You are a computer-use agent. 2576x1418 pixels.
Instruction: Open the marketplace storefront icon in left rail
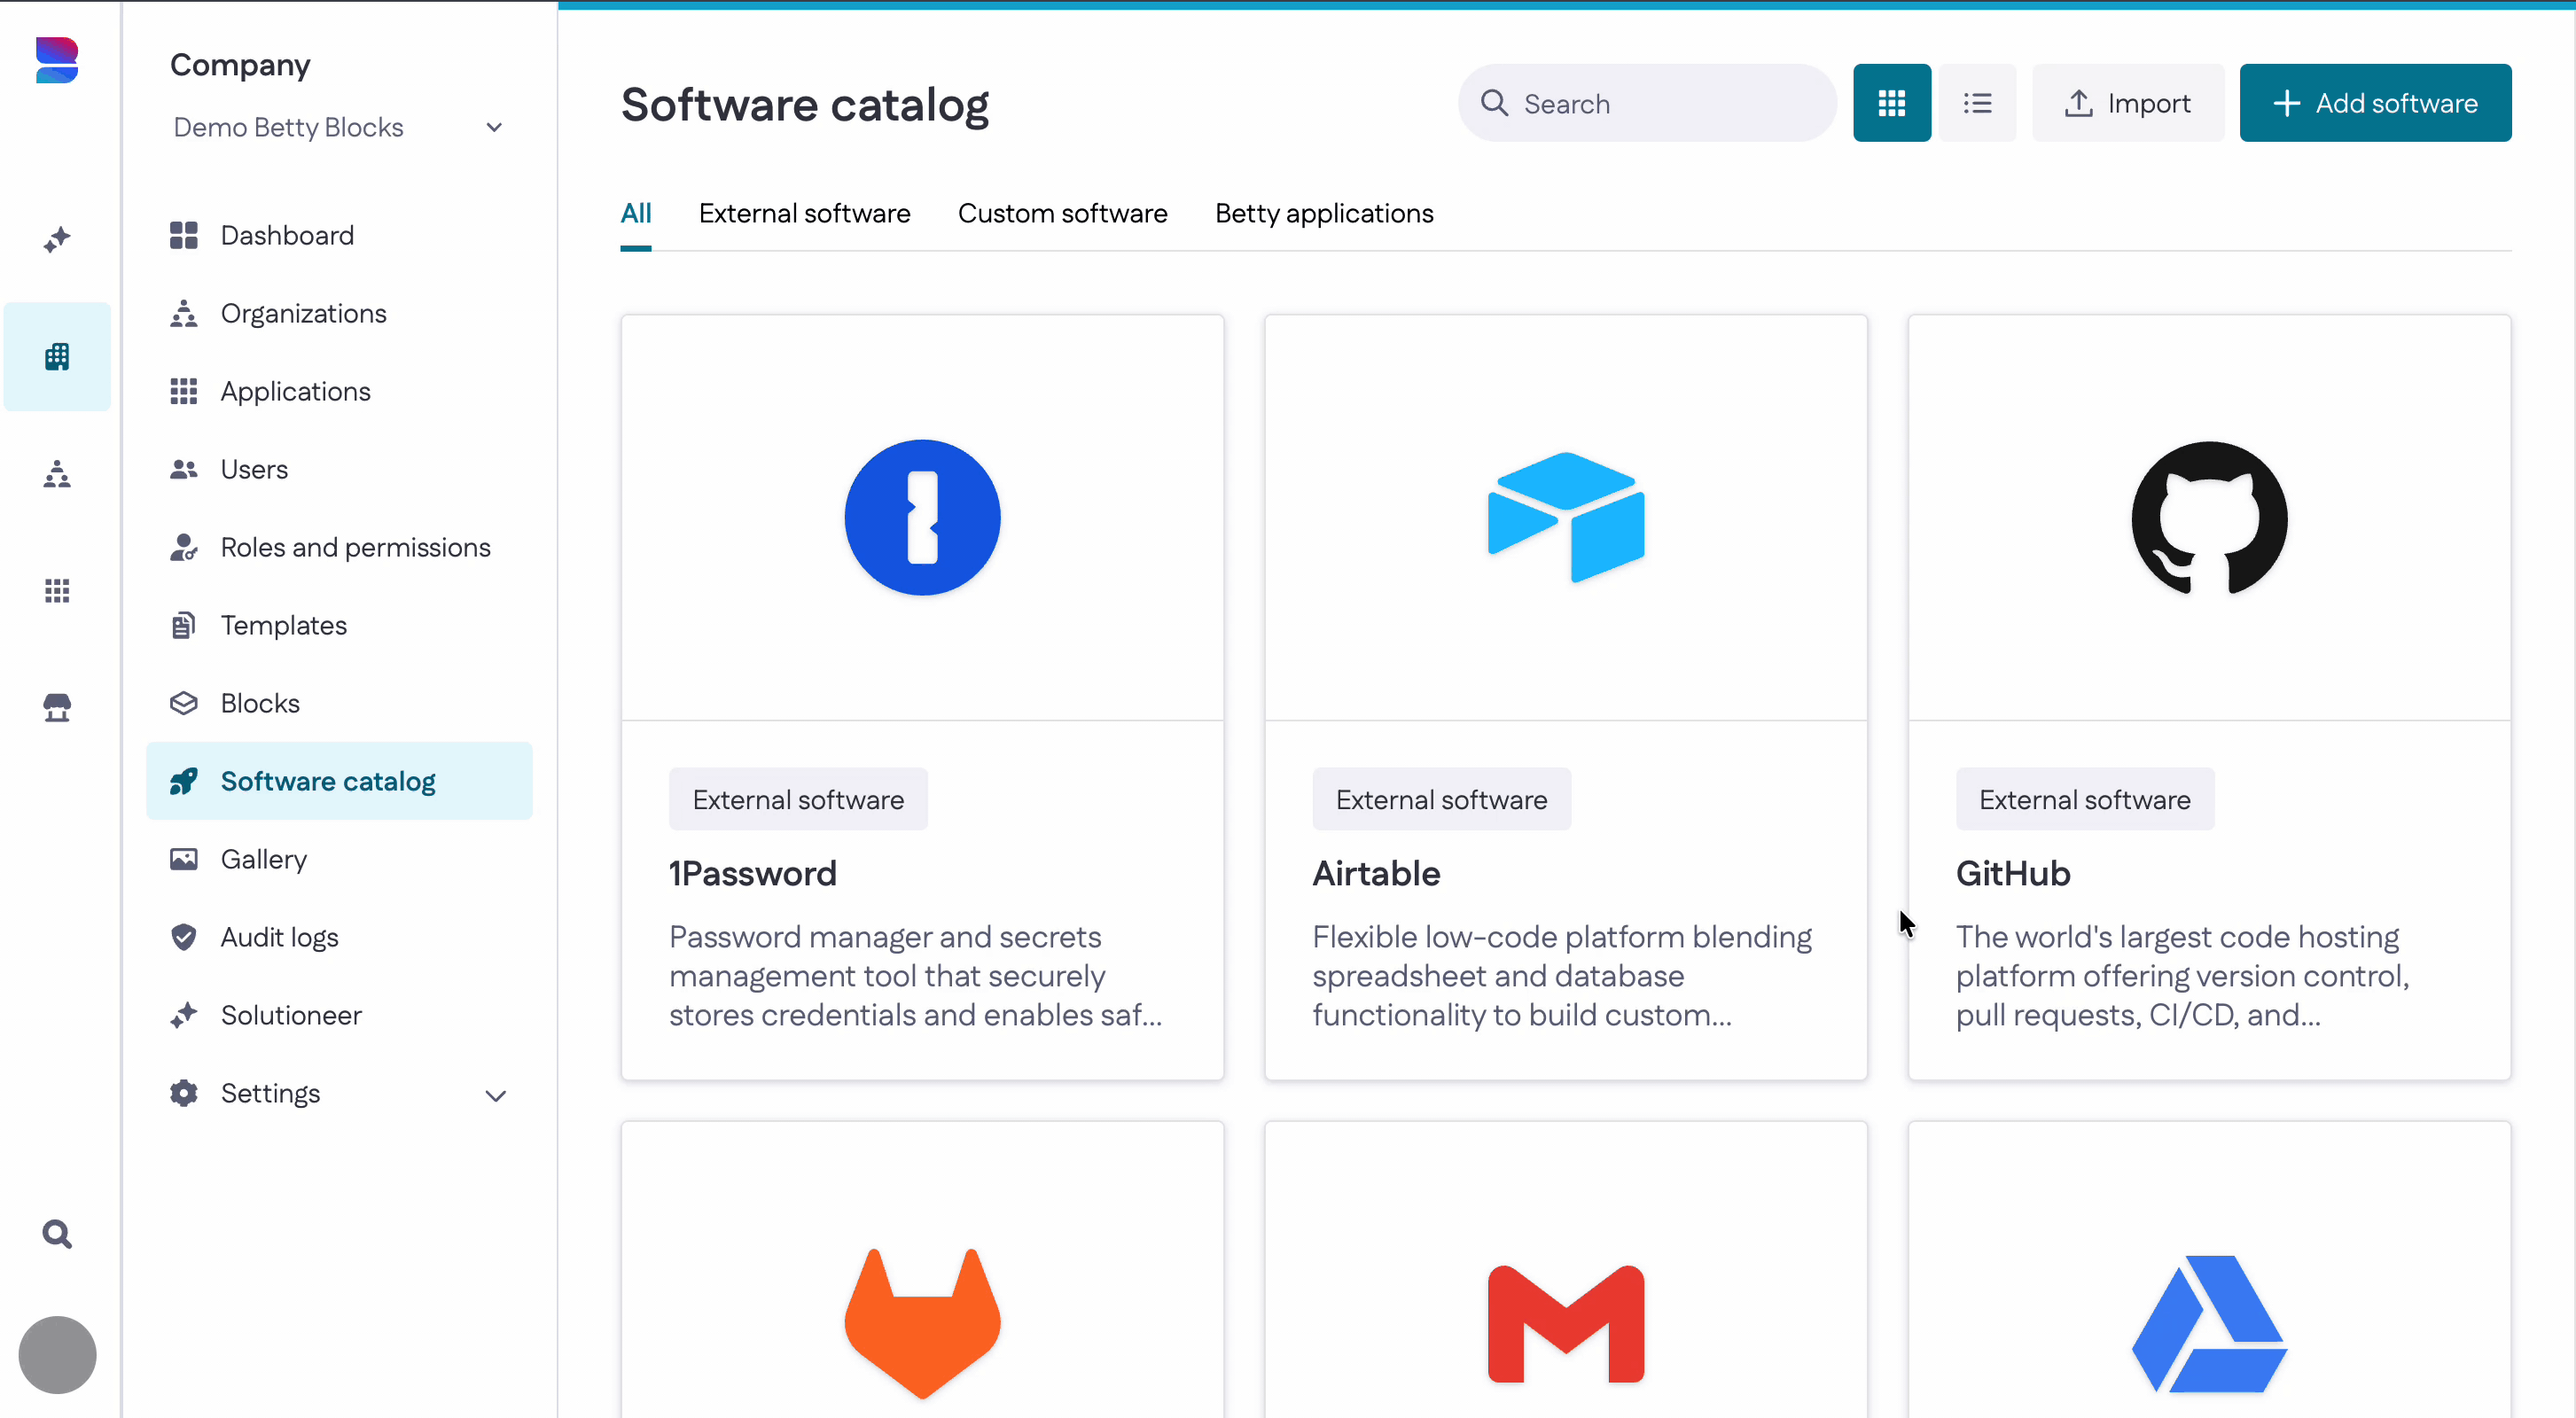coord(57,707)
